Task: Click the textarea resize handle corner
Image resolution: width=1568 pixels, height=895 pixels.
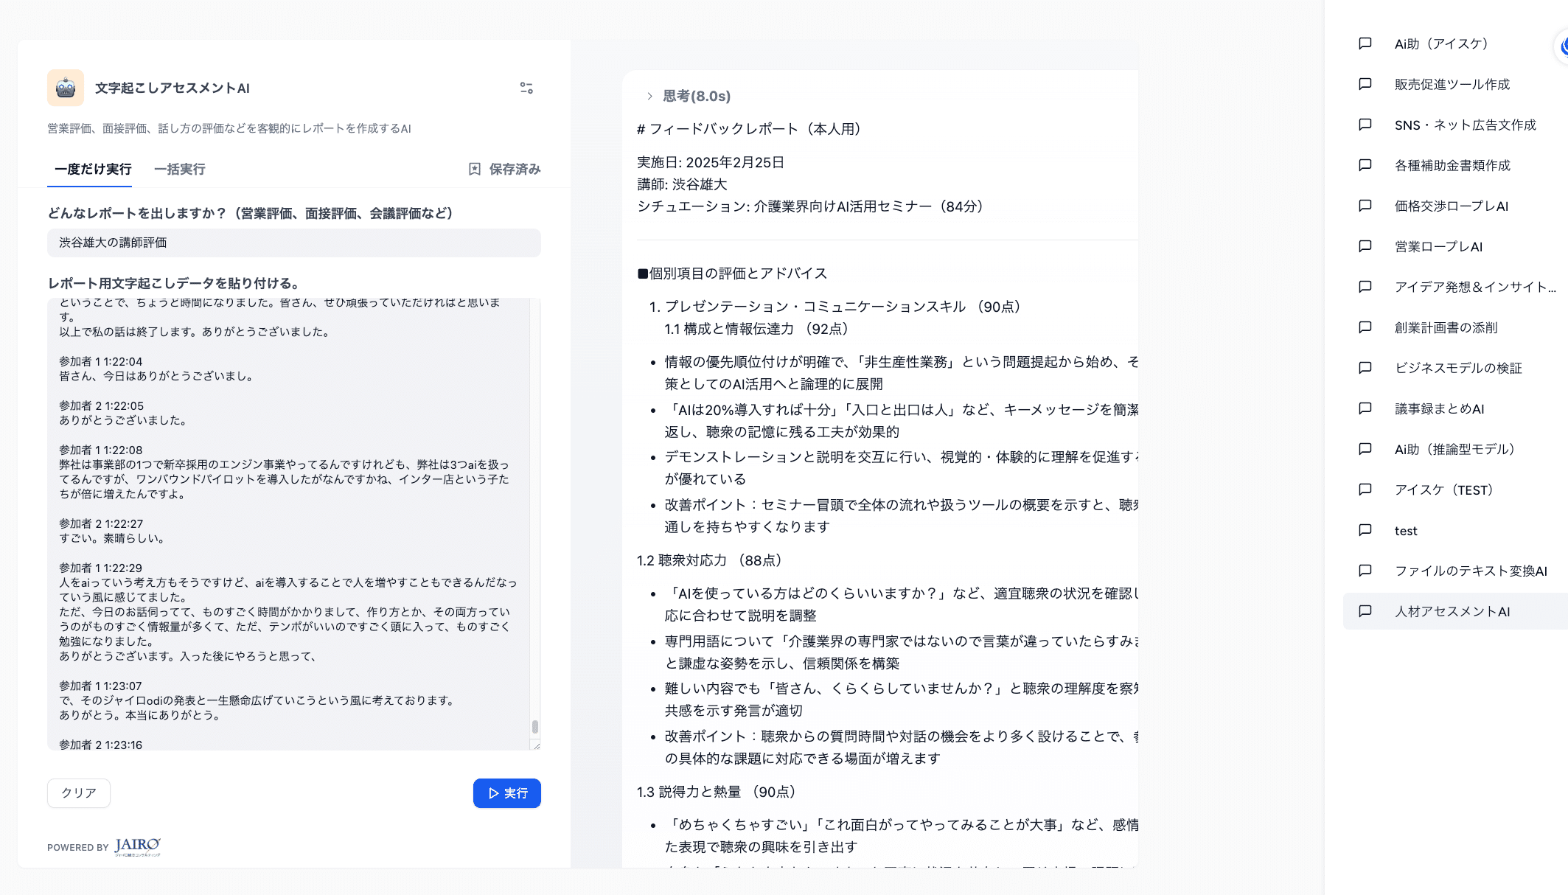Action: click(537, 746)
